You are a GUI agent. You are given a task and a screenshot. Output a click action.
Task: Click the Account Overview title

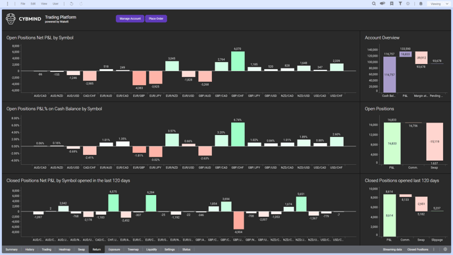pyautogui.click(x=382, y=38)
